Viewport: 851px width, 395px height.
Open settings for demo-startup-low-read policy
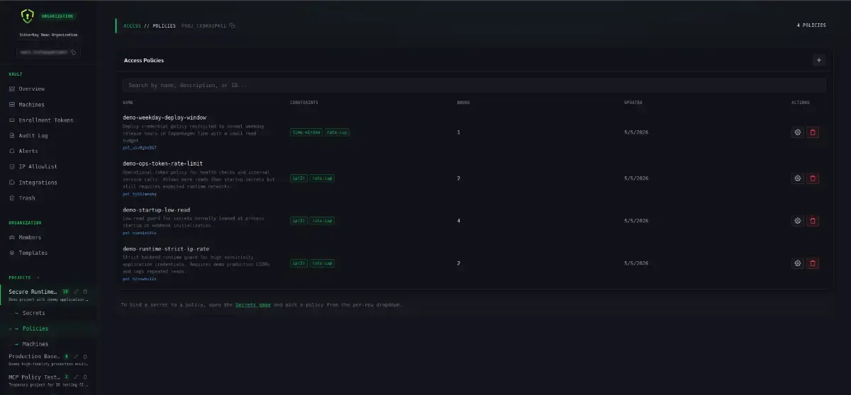tap(798, 221)
